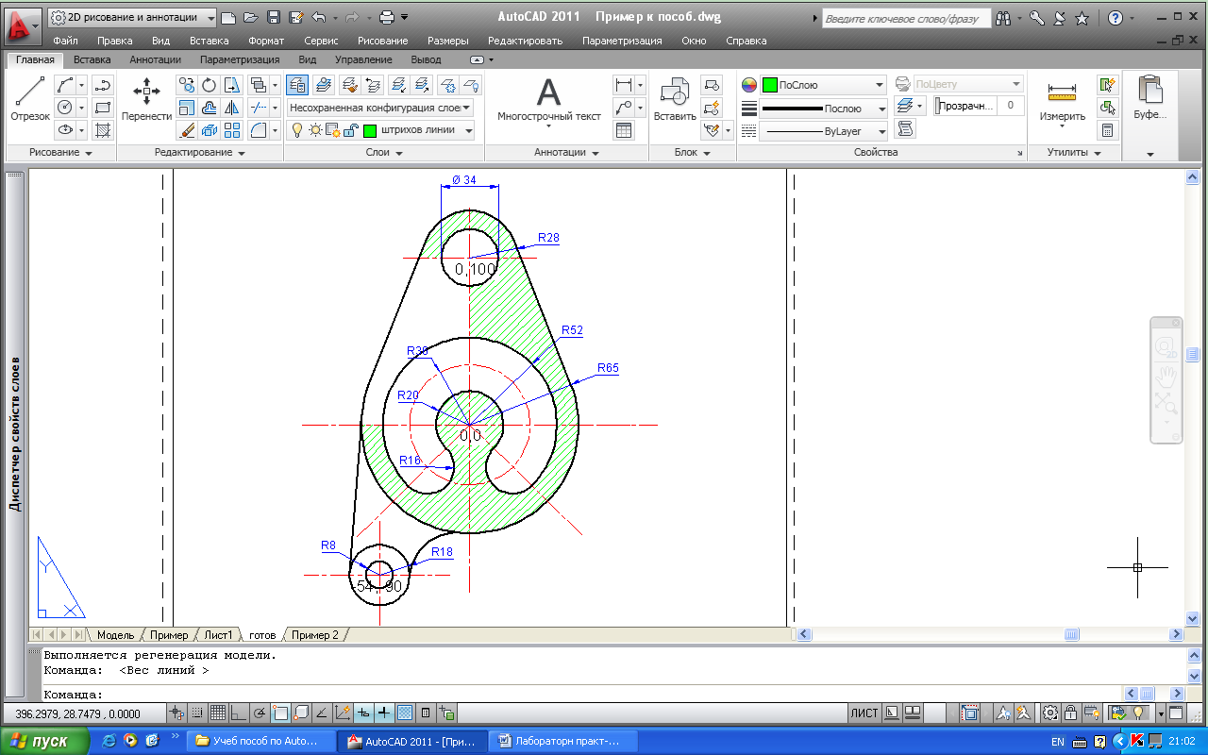Click the object color wheel swatch

coord(749,85)
